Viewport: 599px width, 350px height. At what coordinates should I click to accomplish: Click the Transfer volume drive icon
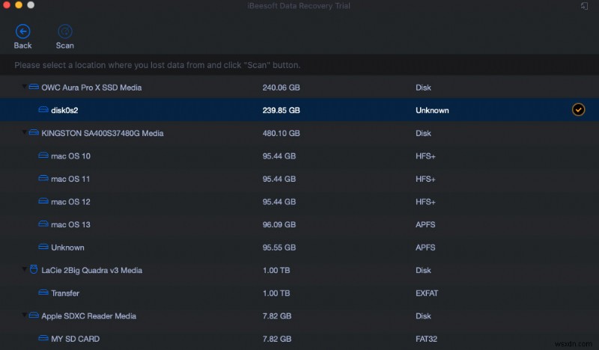click(43, 293)
